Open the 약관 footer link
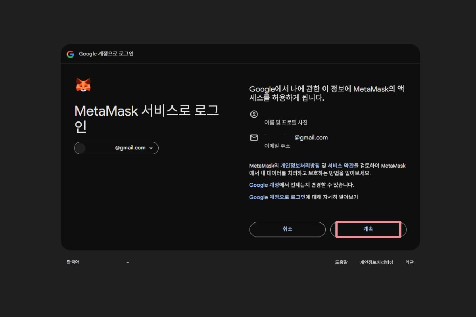Image resolution: width=476 pixels, height=317 pixels. 409,262
